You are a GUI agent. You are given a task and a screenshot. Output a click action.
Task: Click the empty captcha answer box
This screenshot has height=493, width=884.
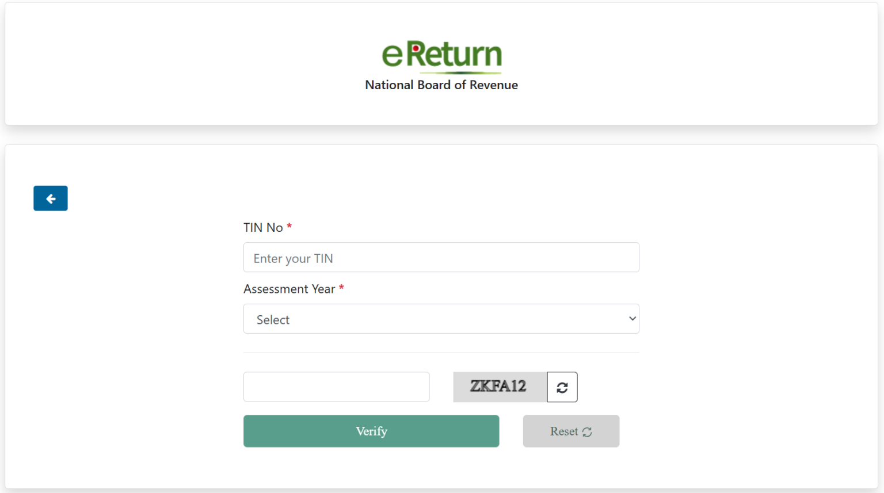(336, 387)
